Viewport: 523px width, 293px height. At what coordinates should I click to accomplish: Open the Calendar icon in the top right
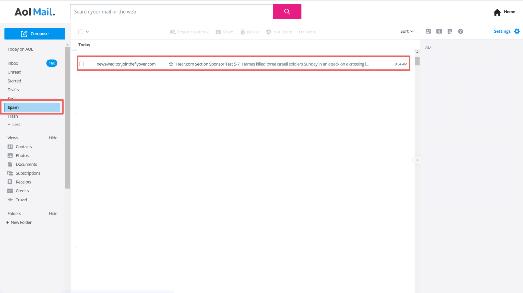click(439, 31)
